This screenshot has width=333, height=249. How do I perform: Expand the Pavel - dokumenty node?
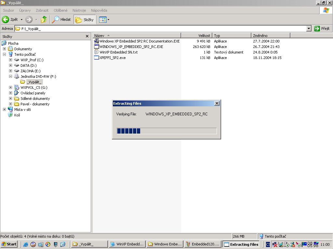point(10,104)
